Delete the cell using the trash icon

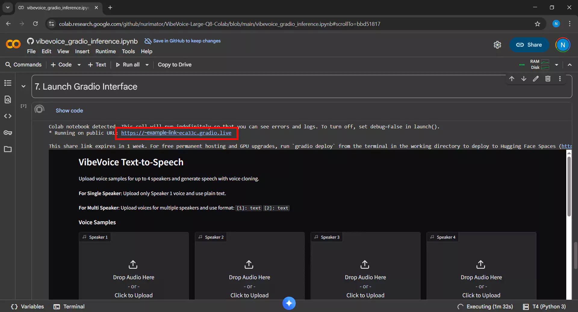(548, 79)
